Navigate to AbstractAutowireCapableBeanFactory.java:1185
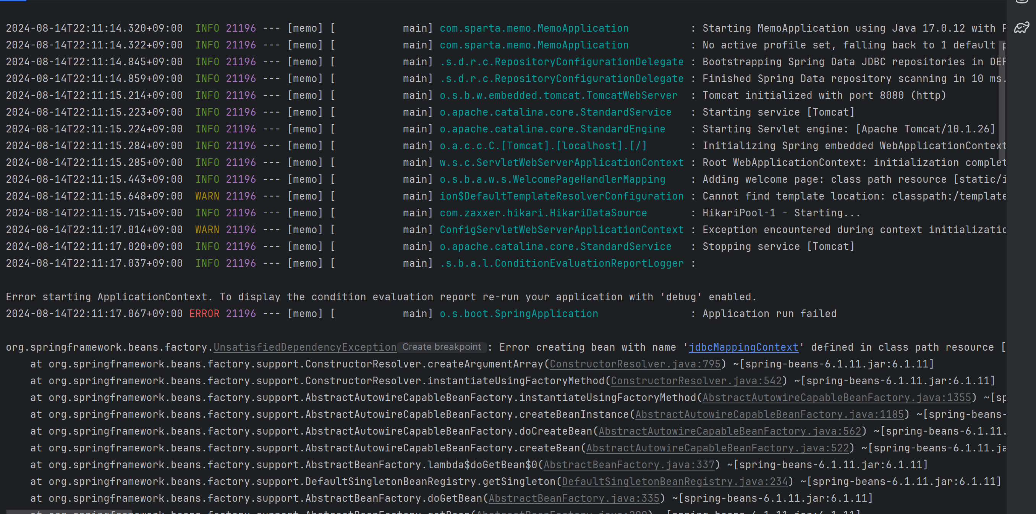1036x514 pixels. point(769,414)
